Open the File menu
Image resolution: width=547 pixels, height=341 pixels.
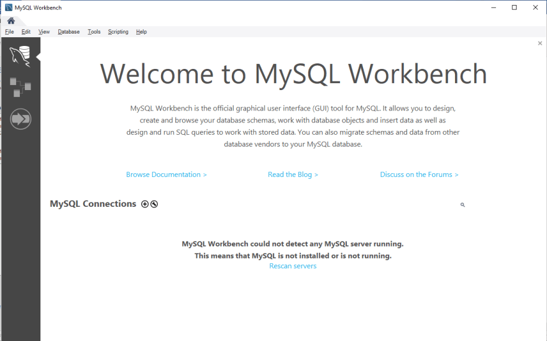tap(9, 32)
